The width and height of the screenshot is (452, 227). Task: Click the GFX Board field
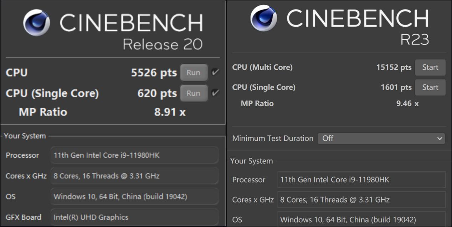(x=134, y=217)
